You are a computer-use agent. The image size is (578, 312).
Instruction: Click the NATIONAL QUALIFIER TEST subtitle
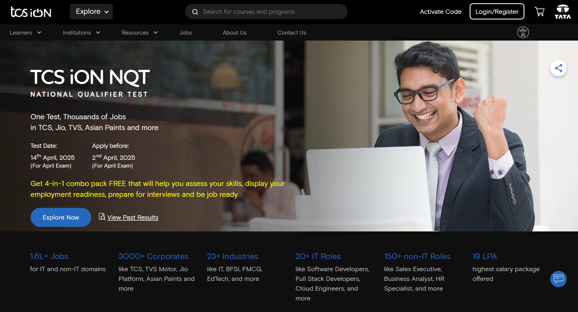(89, 94)
